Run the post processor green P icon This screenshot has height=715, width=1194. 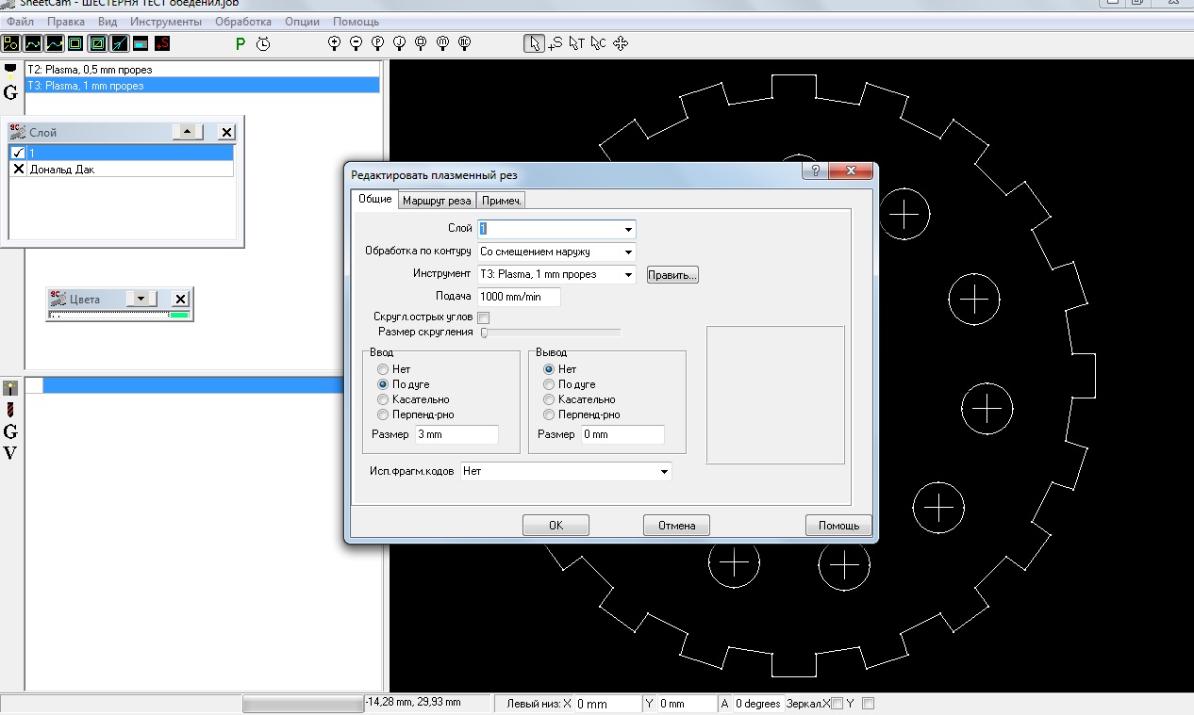(240, 43)
